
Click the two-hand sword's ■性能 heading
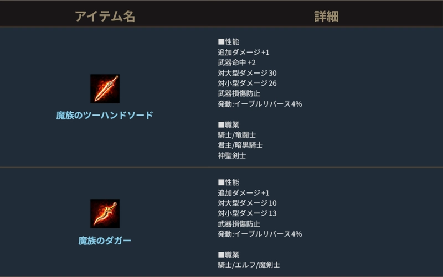(x=229, y=41)
